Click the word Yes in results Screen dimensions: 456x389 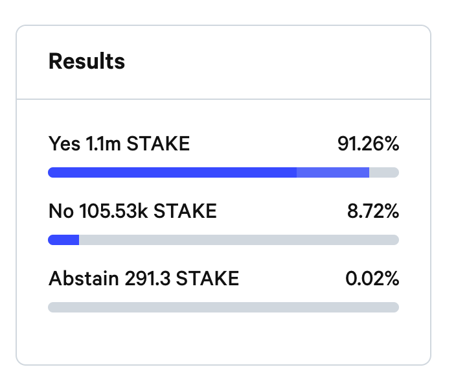(64, 143)
